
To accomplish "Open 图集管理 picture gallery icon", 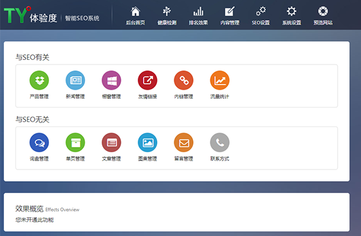I will click(147, 143).
